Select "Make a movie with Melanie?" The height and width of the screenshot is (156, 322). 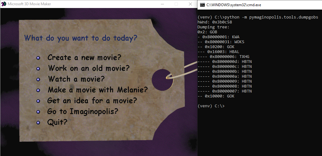[x=98, y=90]
